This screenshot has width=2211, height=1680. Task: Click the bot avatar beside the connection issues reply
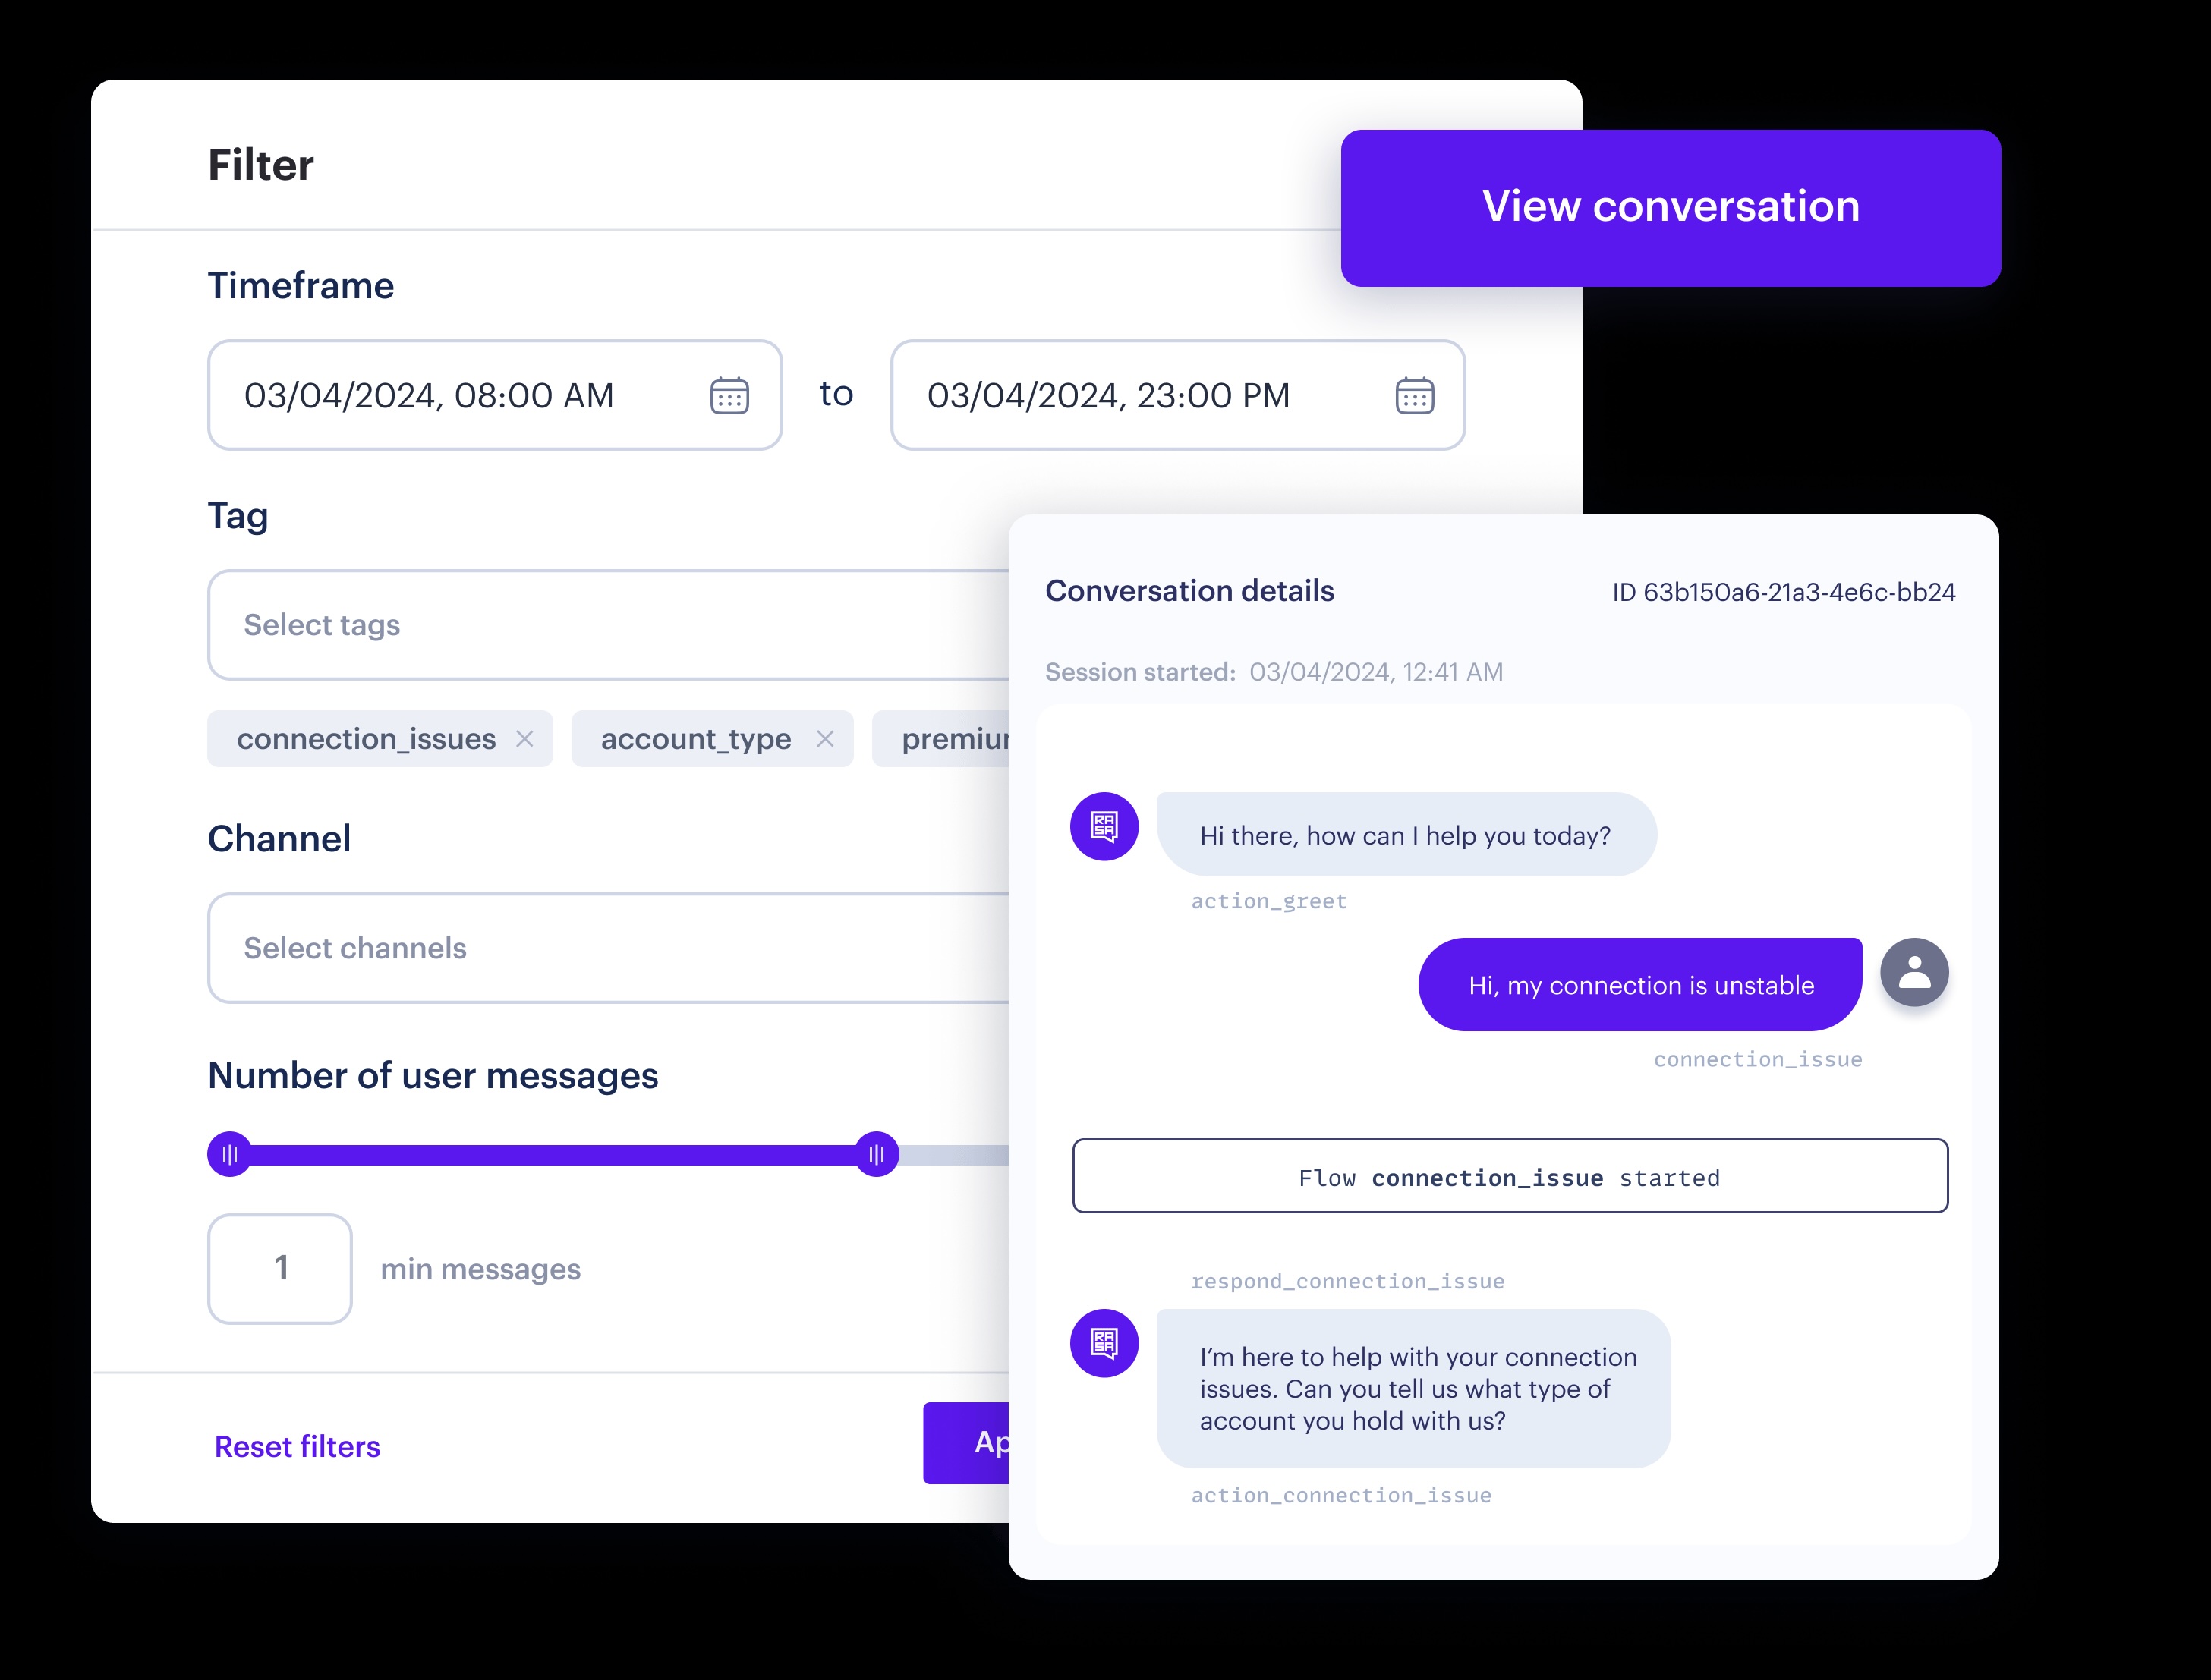click(1104, 1343)
